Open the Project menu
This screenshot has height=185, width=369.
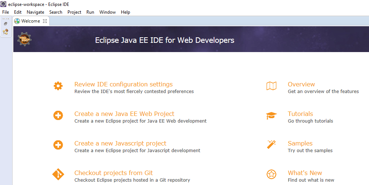[x=75, y=12]
